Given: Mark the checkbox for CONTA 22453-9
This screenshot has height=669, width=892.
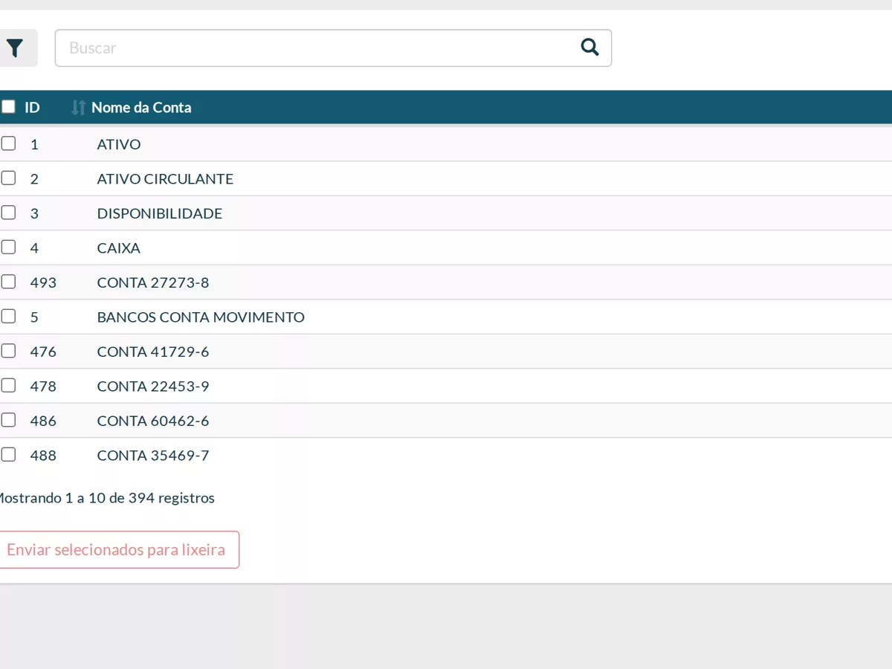Looking at the screenshot, I should click(x=8, y=386).
